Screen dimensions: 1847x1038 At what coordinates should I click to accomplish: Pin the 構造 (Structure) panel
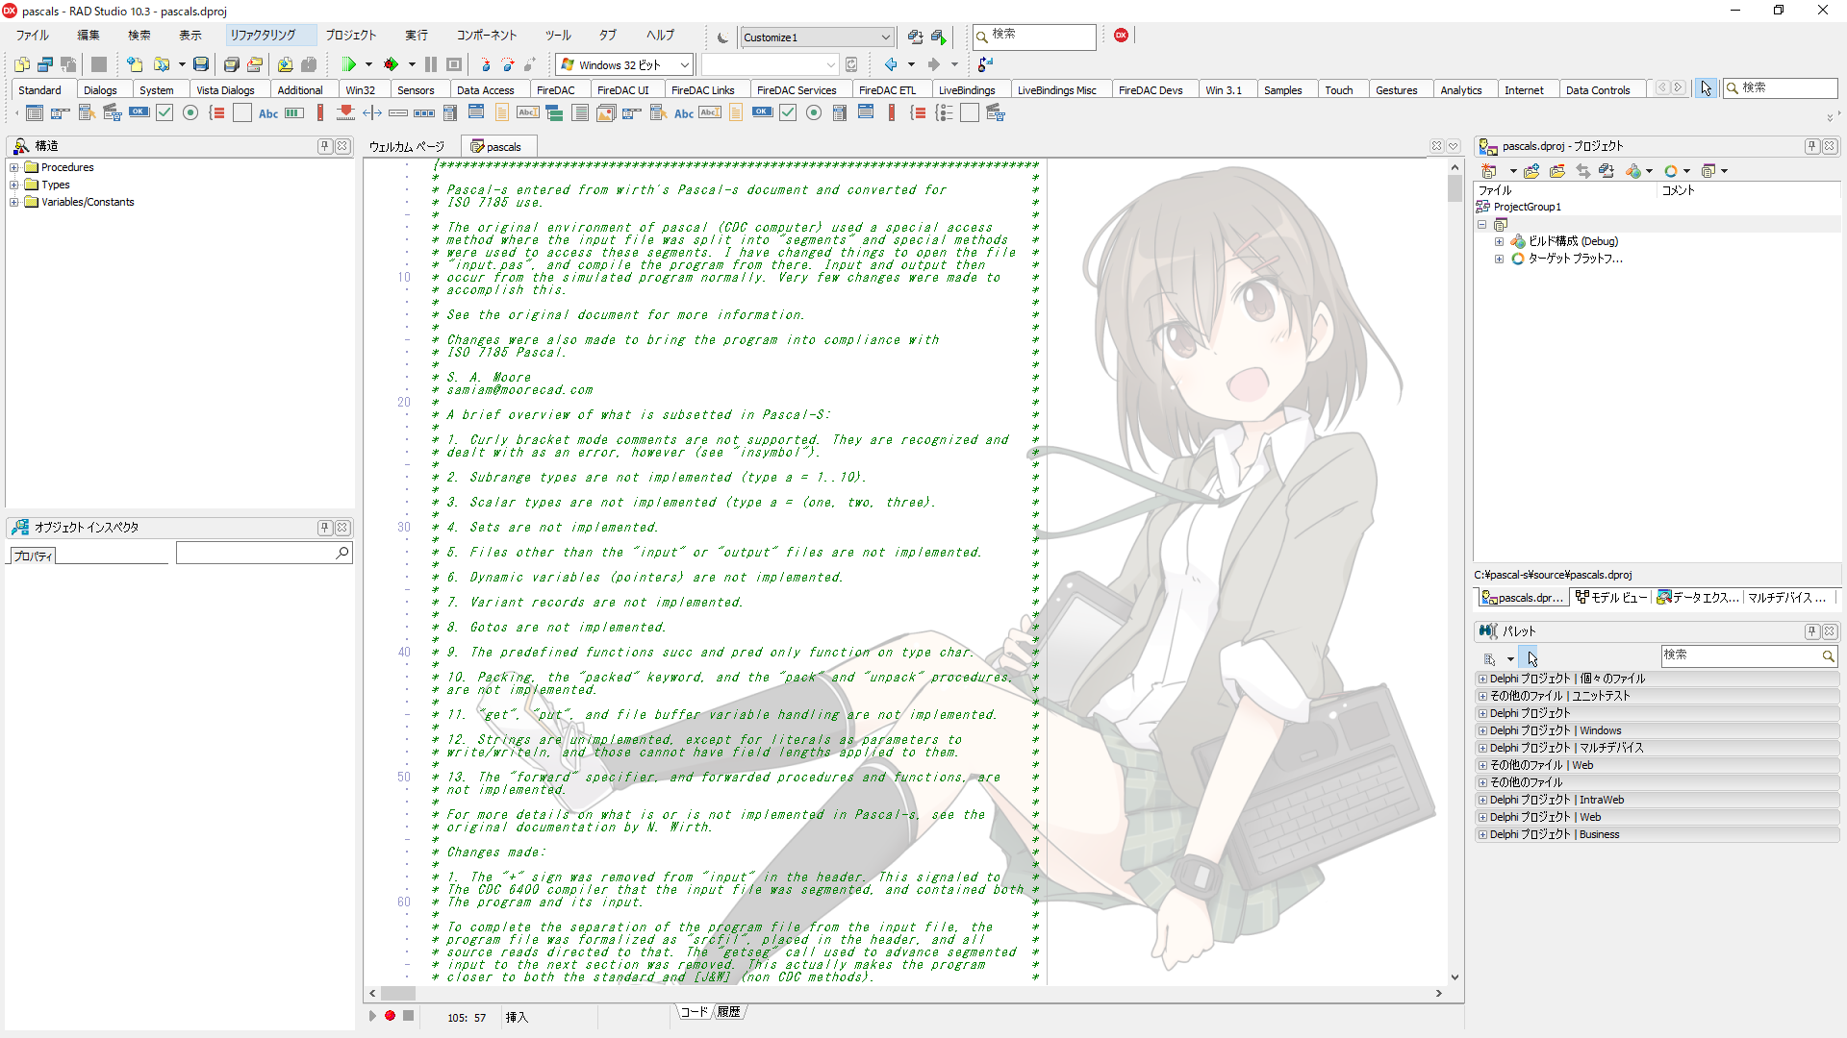[326, 146]
